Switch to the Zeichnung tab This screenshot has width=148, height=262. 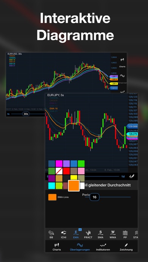point(126,247)
